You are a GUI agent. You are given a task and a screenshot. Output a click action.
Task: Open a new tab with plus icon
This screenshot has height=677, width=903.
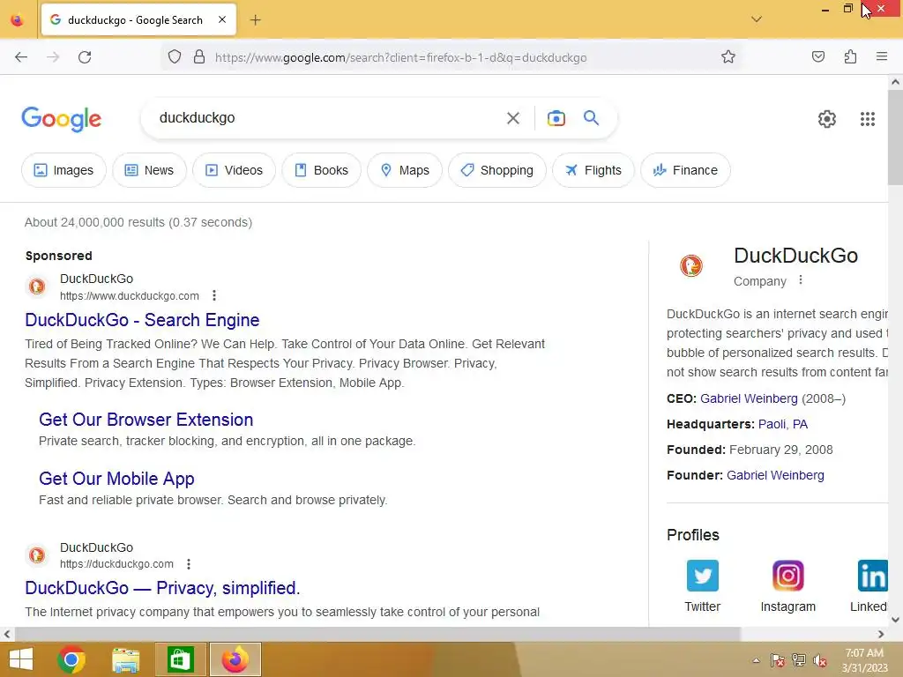coord(255,20)
